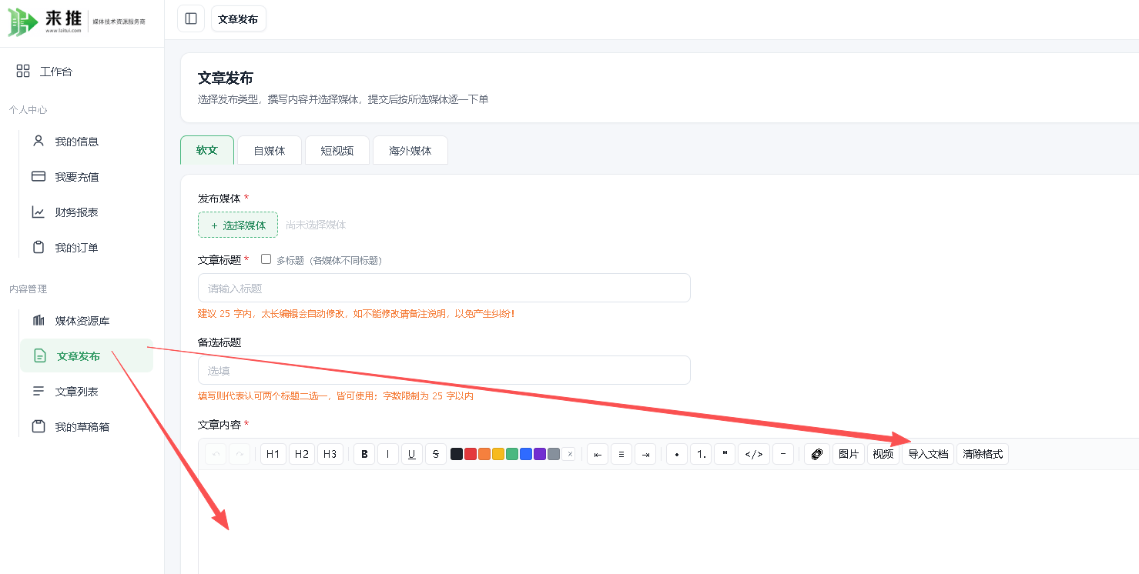The width and height of the screenshot is (1139, 574).
Task: Switch to the 软文 tab
Action: [207, 151]
